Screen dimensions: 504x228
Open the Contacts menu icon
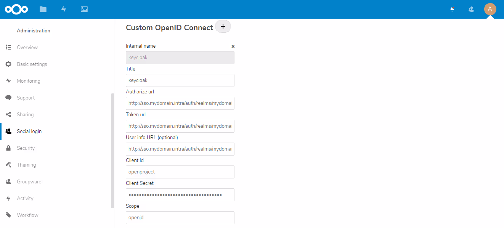pyautogui.click(x=471, y=9)
